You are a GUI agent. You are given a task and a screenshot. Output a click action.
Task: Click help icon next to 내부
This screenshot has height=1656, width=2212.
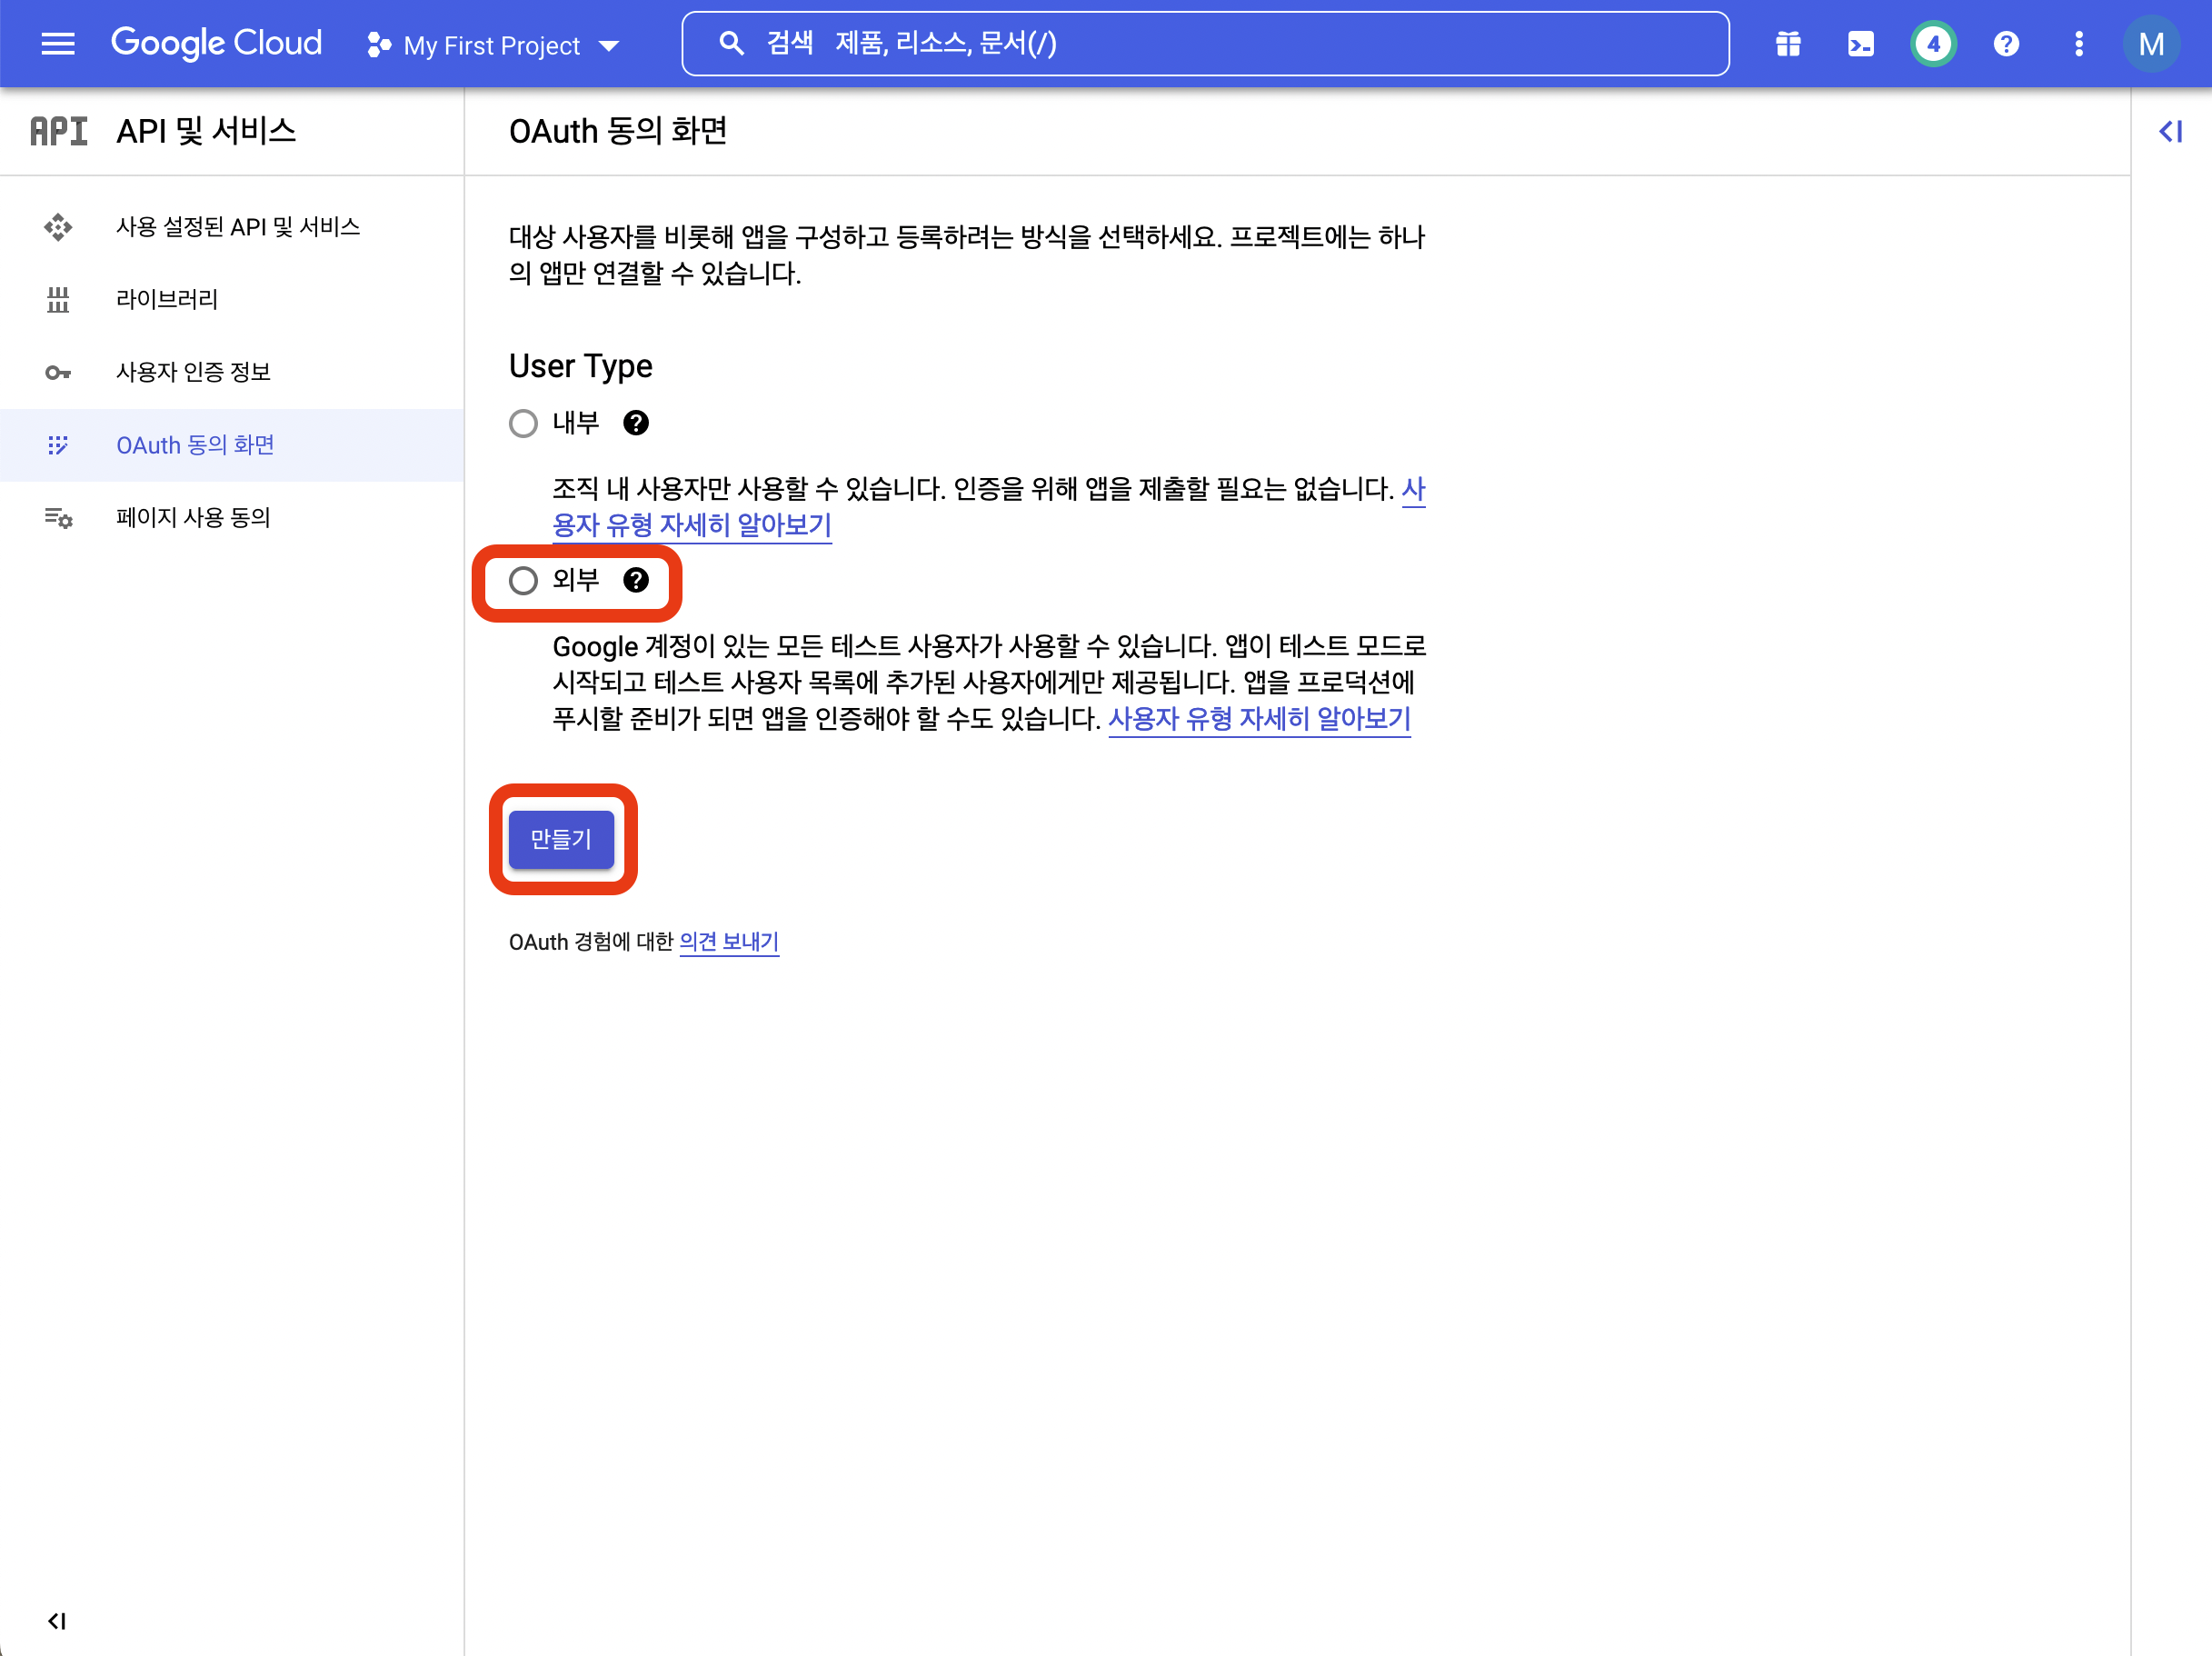click(636, 423)
